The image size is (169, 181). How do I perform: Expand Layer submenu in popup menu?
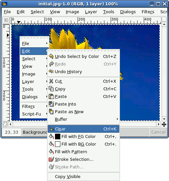(x=34, y=82)
